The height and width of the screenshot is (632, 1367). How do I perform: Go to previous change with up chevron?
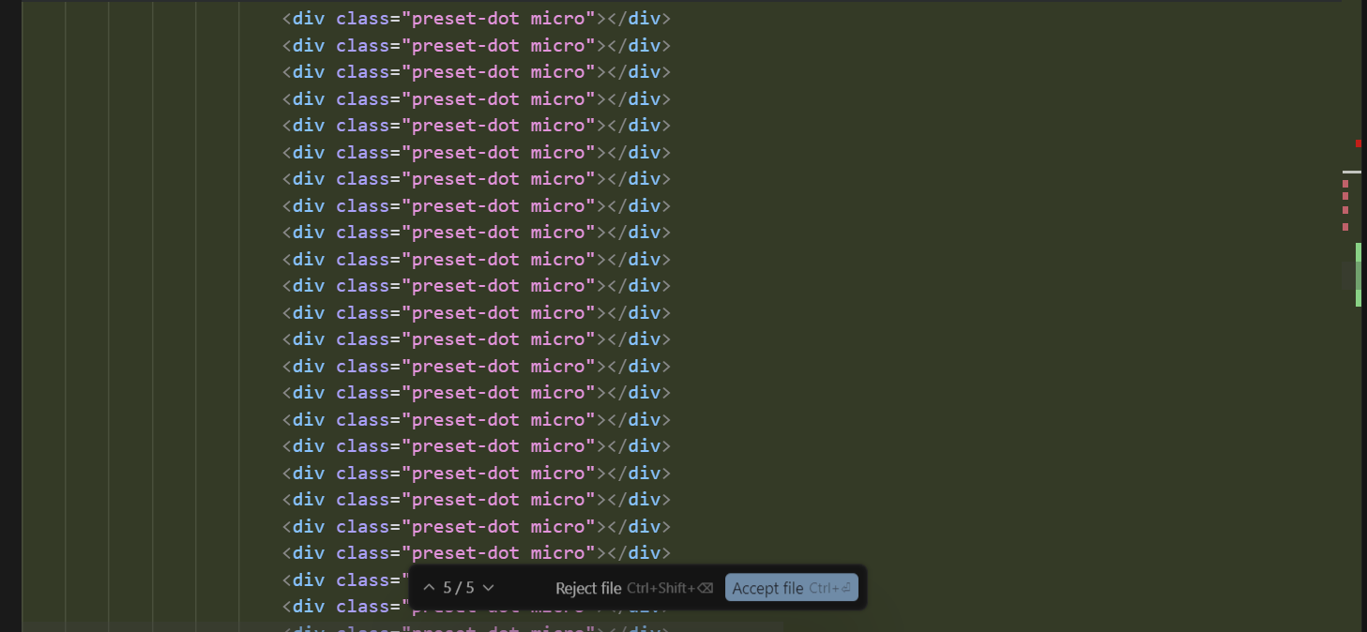pyautogui.click(x=429, y=588)
